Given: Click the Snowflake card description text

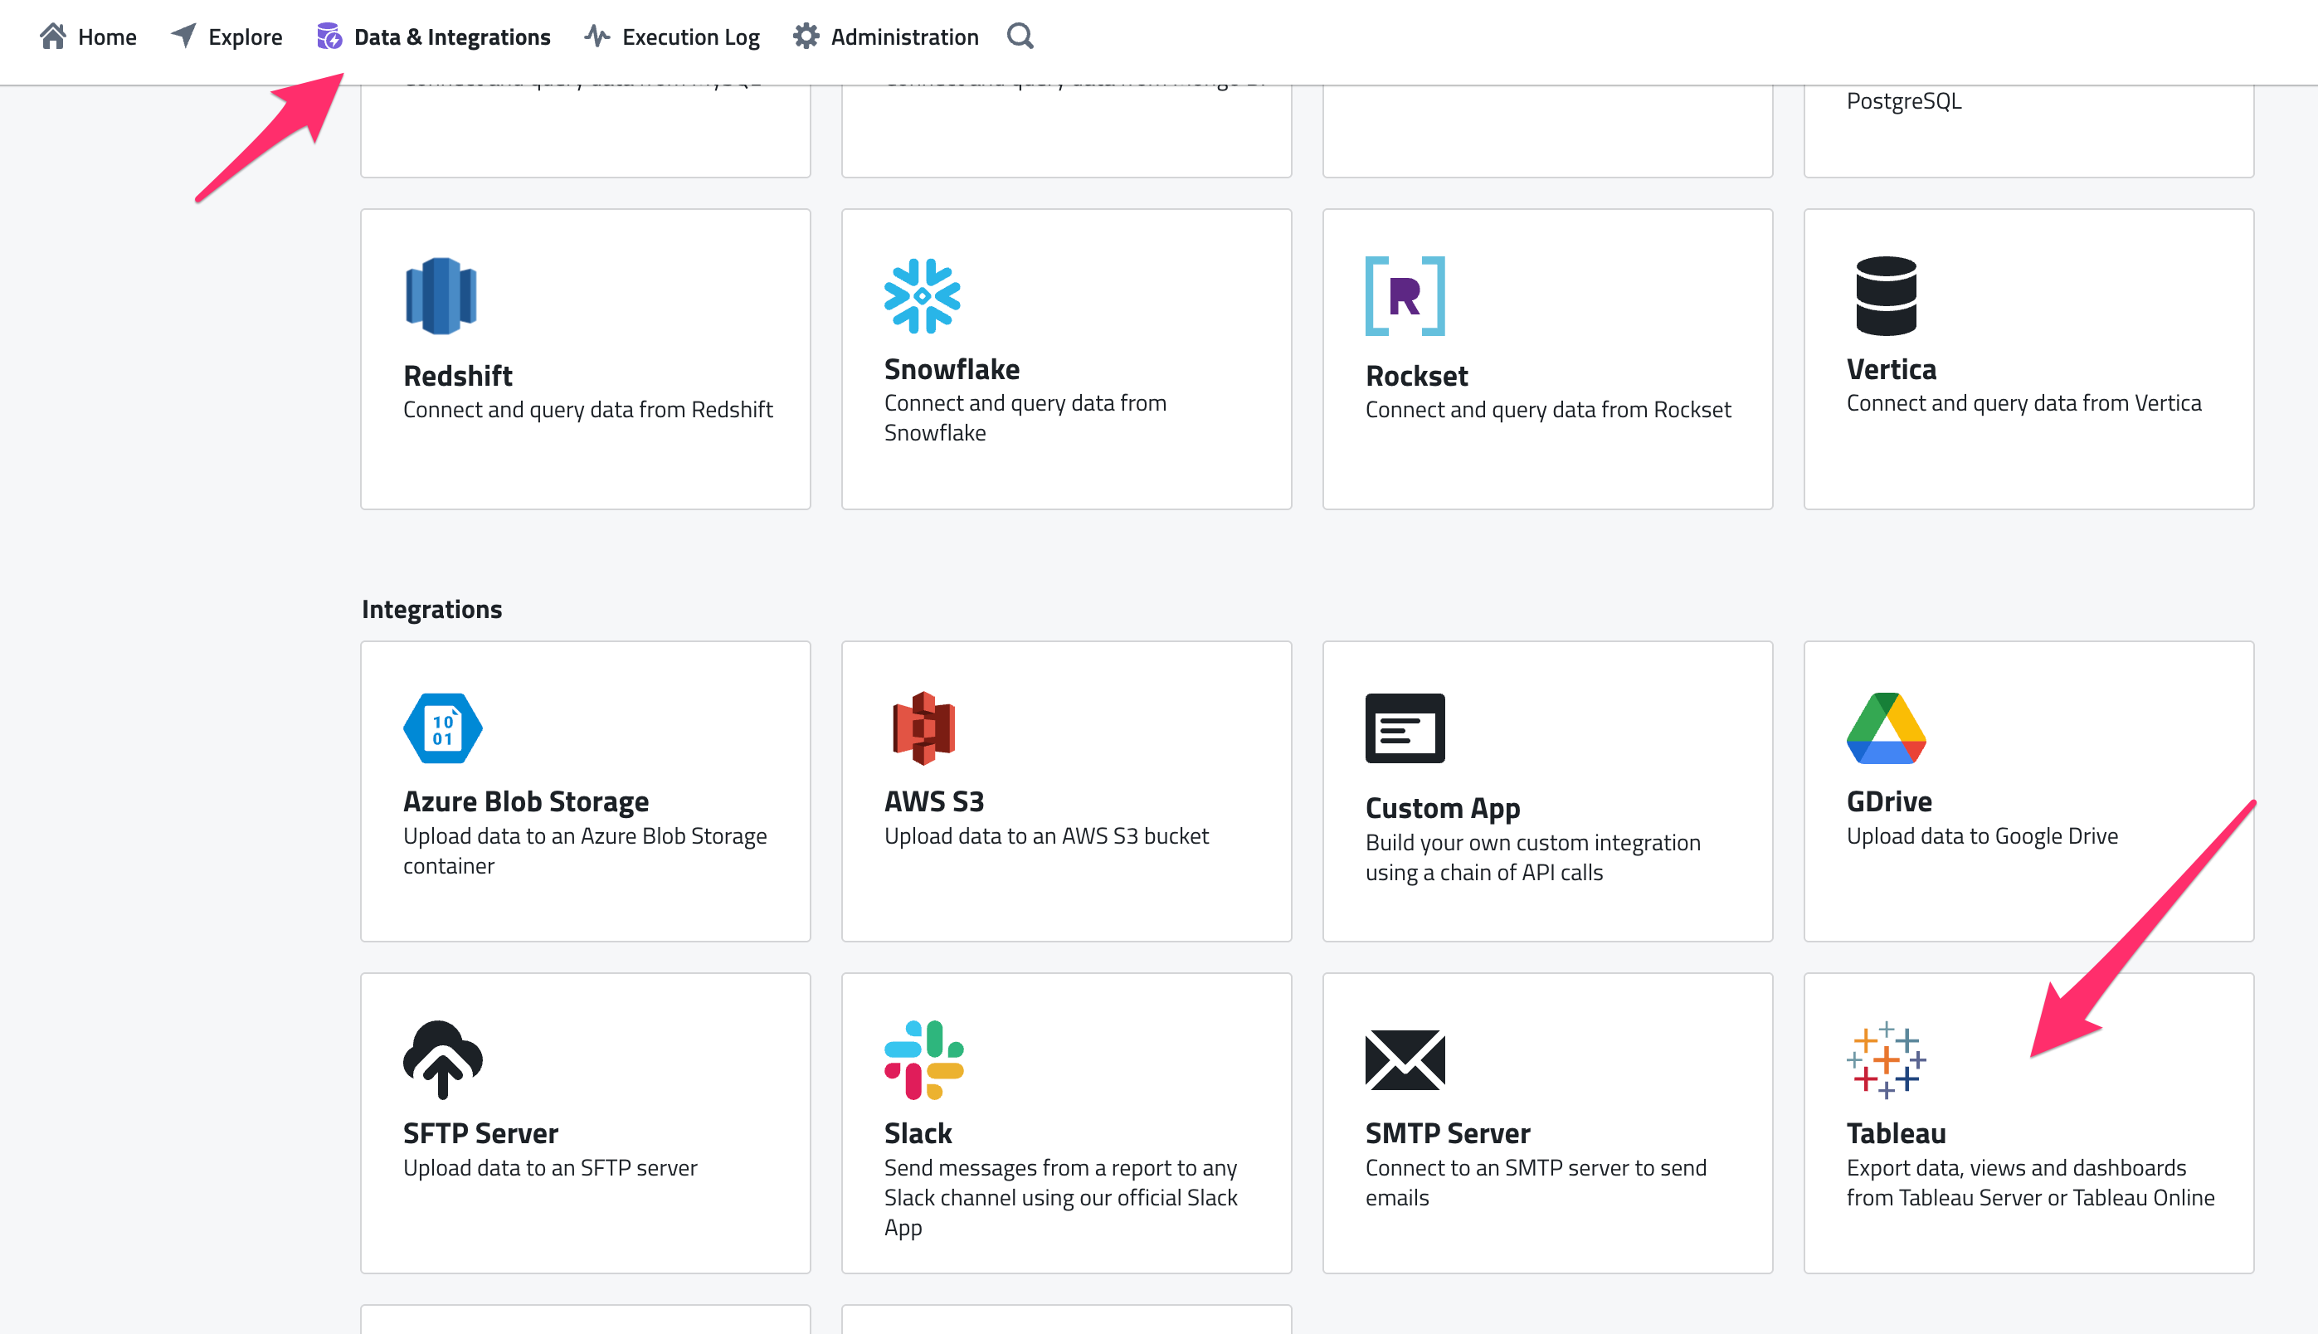Looking at the screenshot, I should click(1025, 418).
